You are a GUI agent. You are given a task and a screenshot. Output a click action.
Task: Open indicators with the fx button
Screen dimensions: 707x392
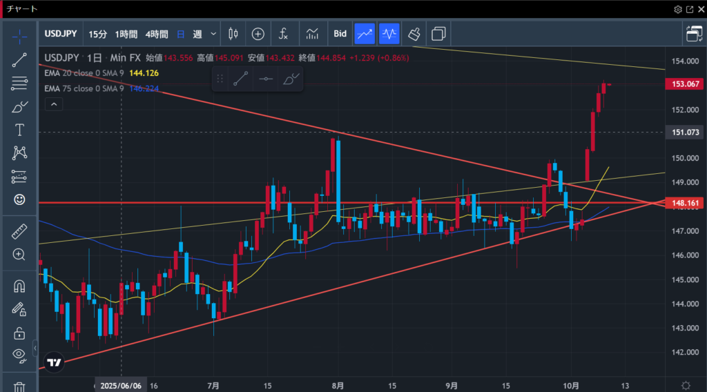click(284, 33)
